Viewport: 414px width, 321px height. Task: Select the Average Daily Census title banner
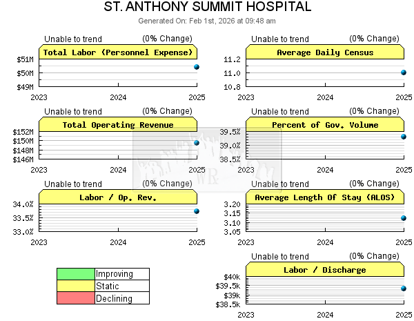coord(325,52)
